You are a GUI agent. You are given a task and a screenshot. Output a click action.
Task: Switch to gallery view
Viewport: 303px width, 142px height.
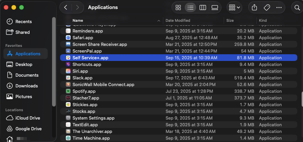pyautogui.click(x=215, y=7)
